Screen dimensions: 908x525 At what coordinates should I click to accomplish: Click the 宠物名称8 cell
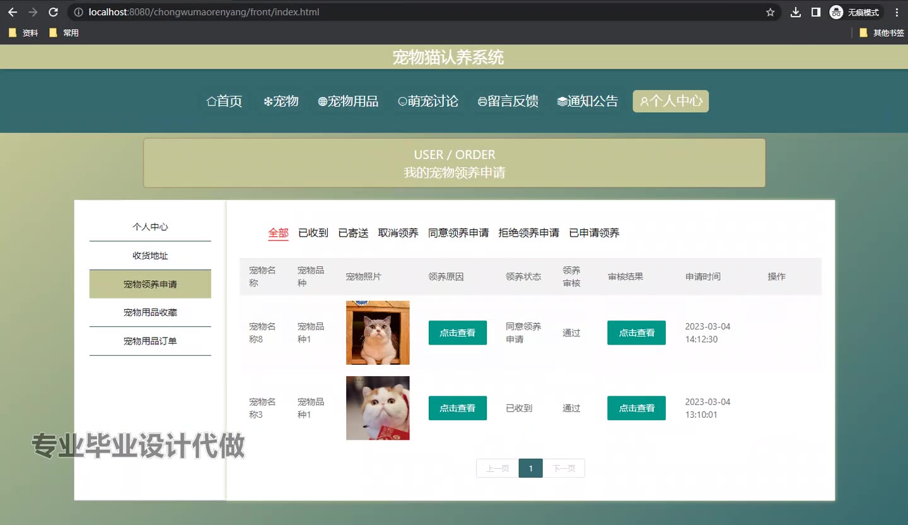(x=262, y=333)
